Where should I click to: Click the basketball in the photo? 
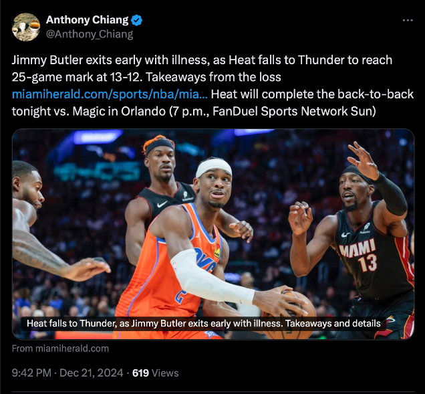(x=289, y=316)
